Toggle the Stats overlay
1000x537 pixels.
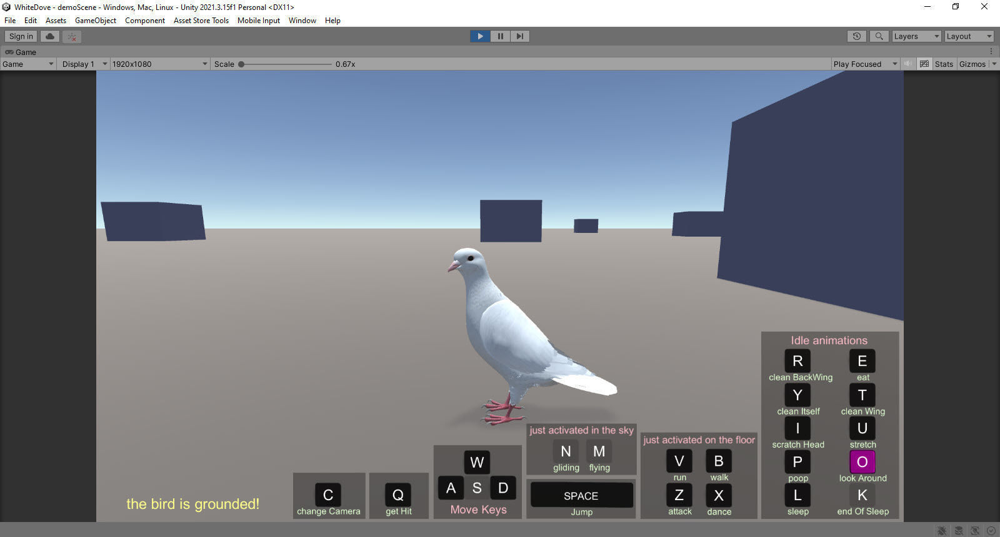click(x=944, y=64)
